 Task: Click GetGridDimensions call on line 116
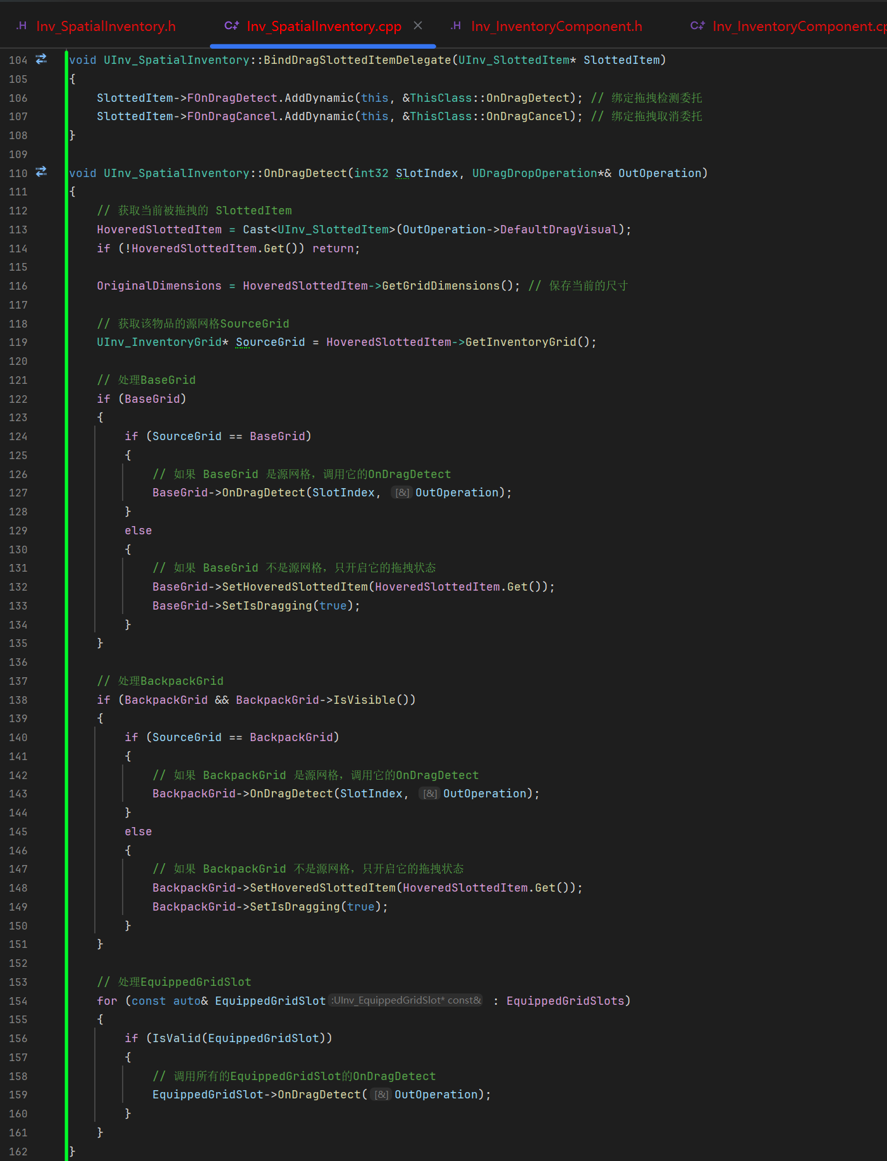click(441, 286)
